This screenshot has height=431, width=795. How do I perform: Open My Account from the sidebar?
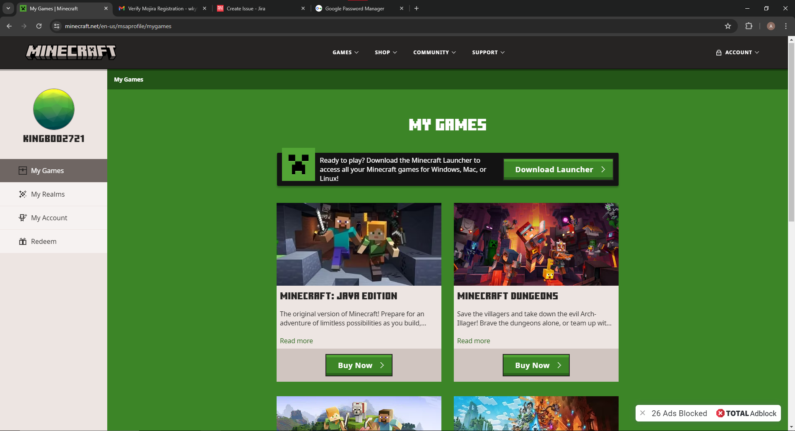[x=53, y=218]
